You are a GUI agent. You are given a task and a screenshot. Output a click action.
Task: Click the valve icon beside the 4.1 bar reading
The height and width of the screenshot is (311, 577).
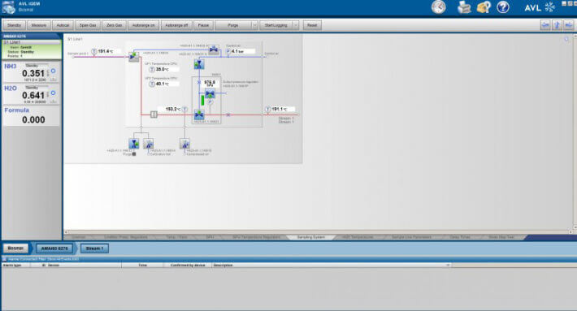click(214, 50)
